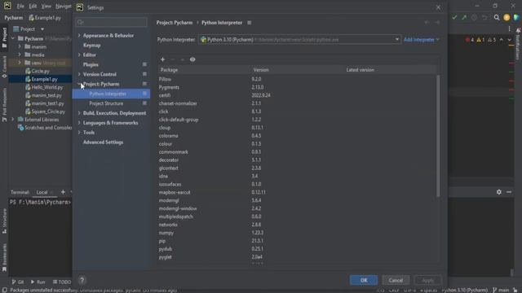Click the Cancel button
The image size is (522, 293).
396,280
